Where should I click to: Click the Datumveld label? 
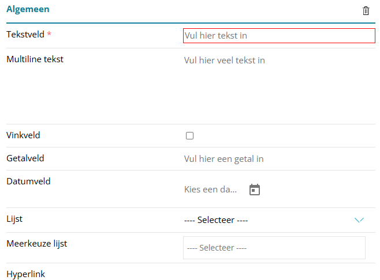pyautogui.click(x=28, y=181)
